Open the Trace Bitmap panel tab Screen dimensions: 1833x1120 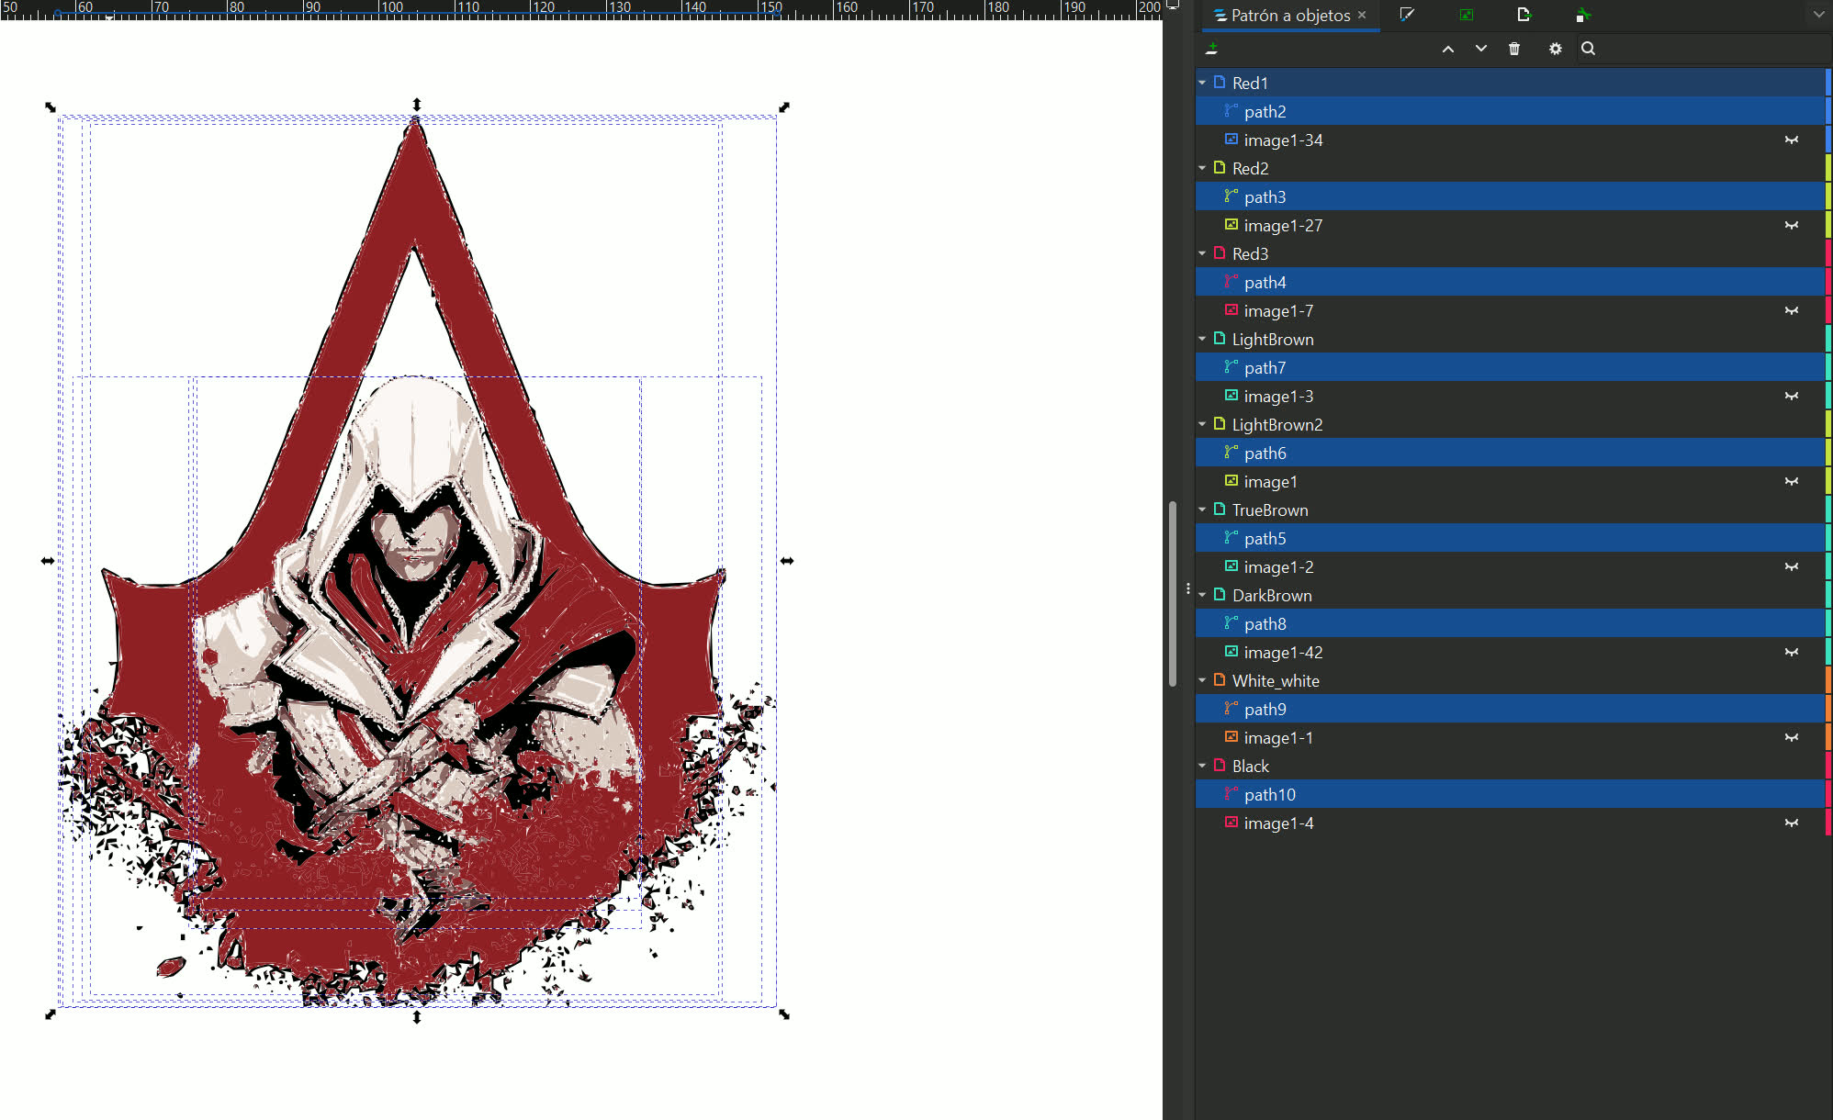[x=1466, y=15]
